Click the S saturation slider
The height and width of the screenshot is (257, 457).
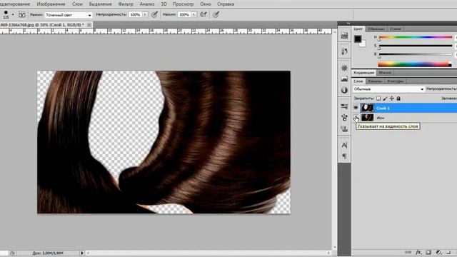416,46
